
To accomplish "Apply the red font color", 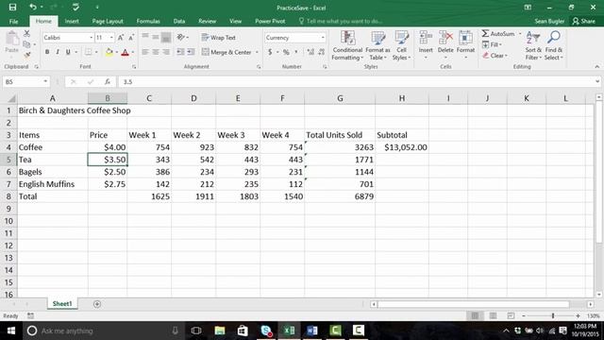I will [125, 52].
